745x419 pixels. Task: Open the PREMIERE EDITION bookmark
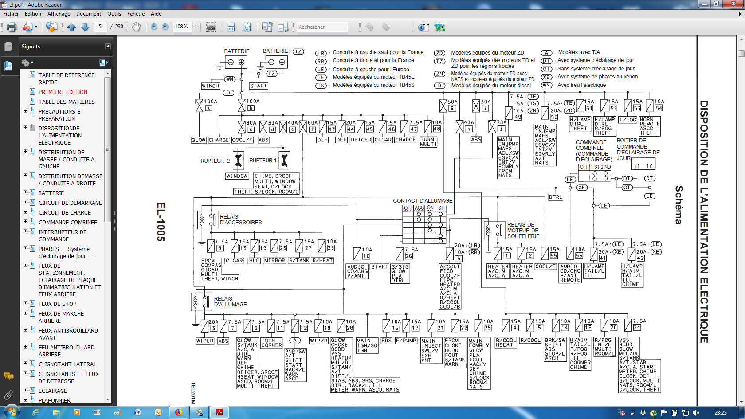click(x=63, y=92)
